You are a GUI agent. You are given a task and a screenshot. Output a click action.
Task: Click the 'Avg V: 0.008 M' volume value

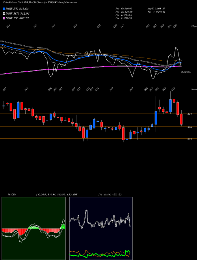pyautogui.click(x=156, y=9)
